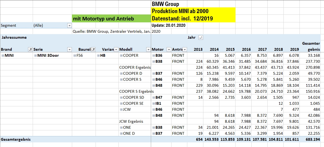Collapse the HB variant group
This screenshot has width=324, height=147.
[98, 55]
